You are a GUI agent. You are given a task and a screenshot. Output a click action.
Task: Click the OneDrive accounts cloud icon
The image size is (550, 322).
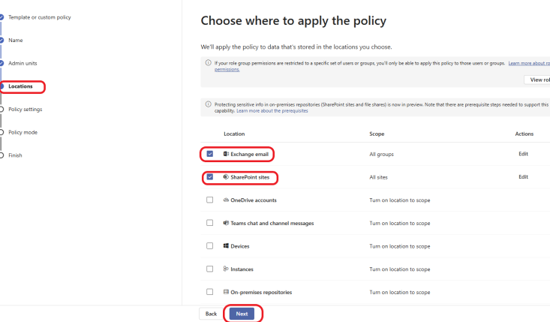click(226, 200)
